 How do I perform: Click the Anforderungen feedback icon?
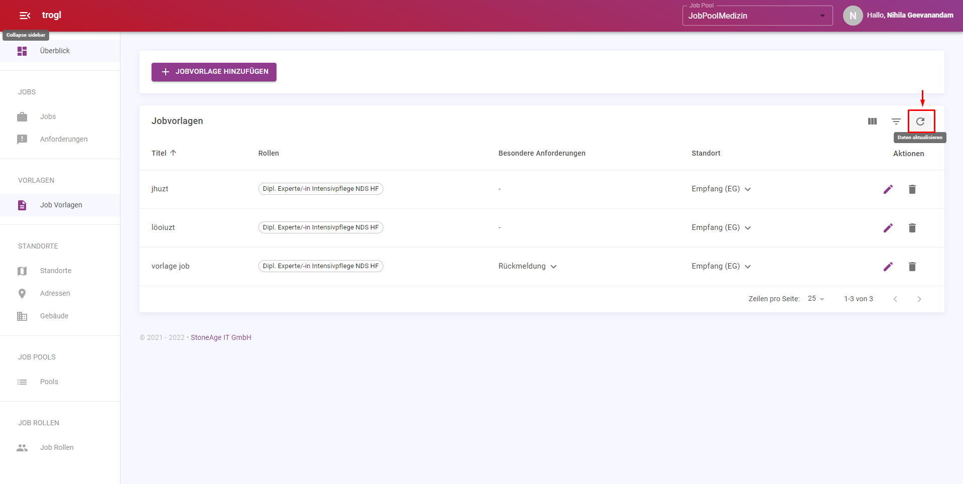pos(22,140)
